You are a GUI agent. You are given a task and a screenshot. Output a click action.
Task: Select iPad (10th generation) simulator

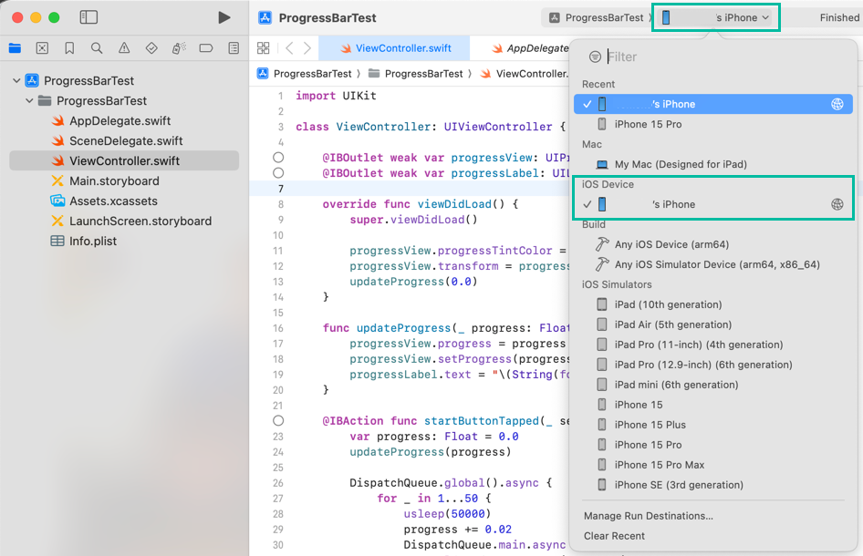point(713,304)
